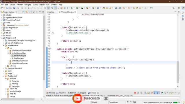The width and height of the screenshot is (185, 104).
Task: Click Remove All Terminated Launches icon
Action: pos(141,93)
